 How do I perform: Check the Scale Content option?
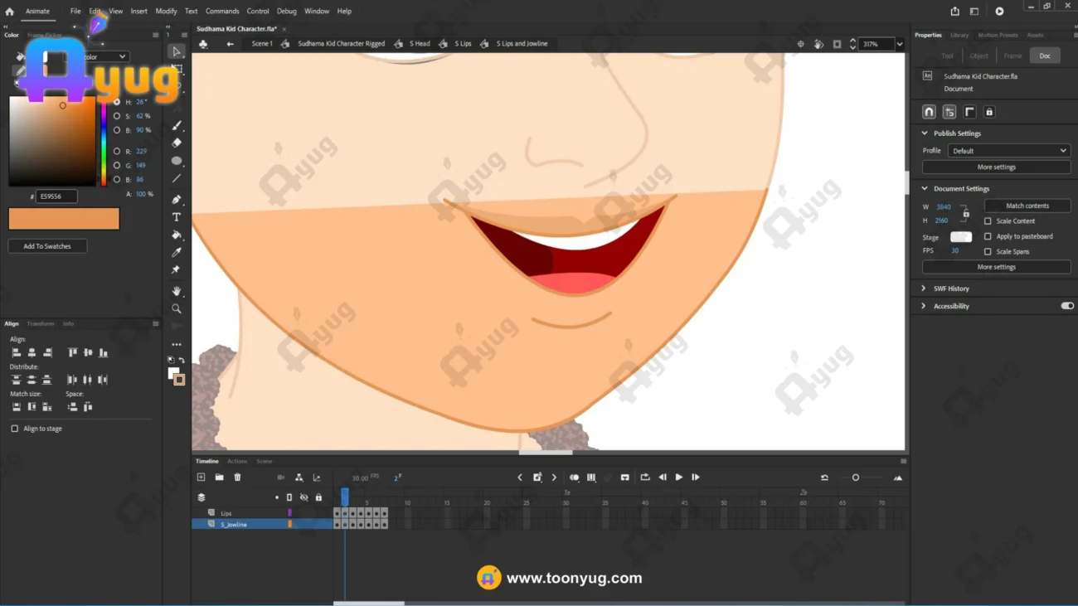[988, 221]
